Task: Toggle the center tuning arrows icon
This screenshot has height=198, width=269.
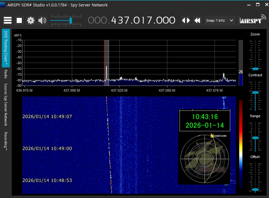Action: click(186, 20)
